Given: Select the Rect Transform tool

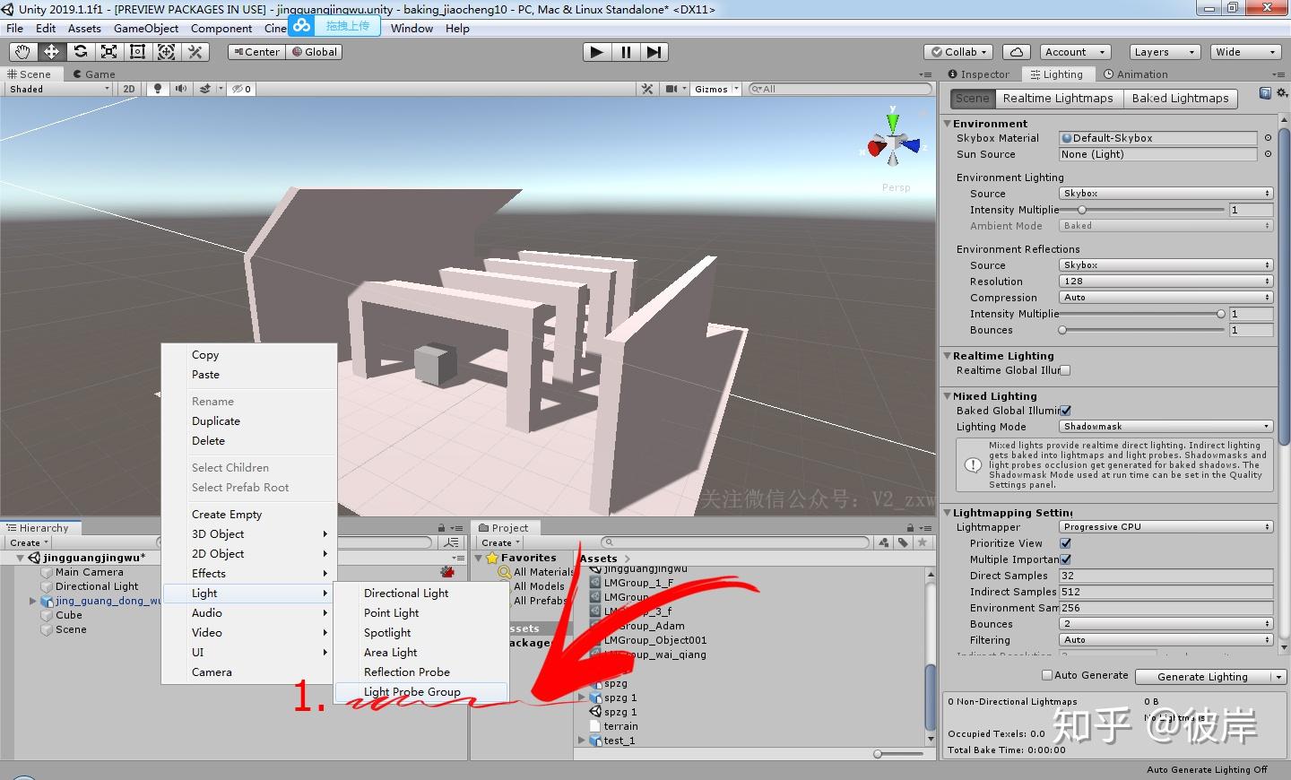Looking at the screenshot, I should point(137,52).
